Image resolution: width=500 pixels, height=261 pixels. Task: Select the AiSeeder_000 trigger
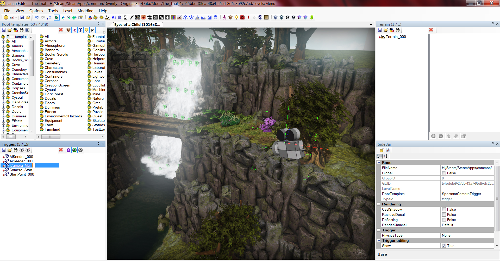pyautogui.click(x=21, y=157)
